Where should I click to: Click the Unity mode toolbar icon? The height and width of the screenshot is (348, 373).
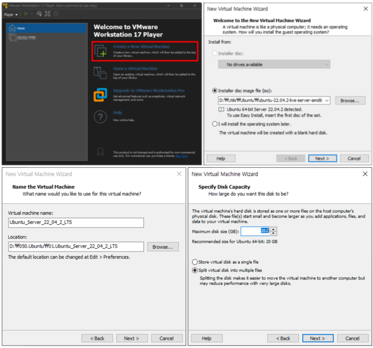point(56,14)
